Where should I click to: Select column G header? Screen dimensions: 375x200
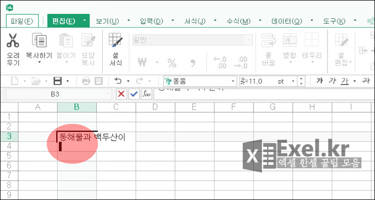tap(273, 107)
